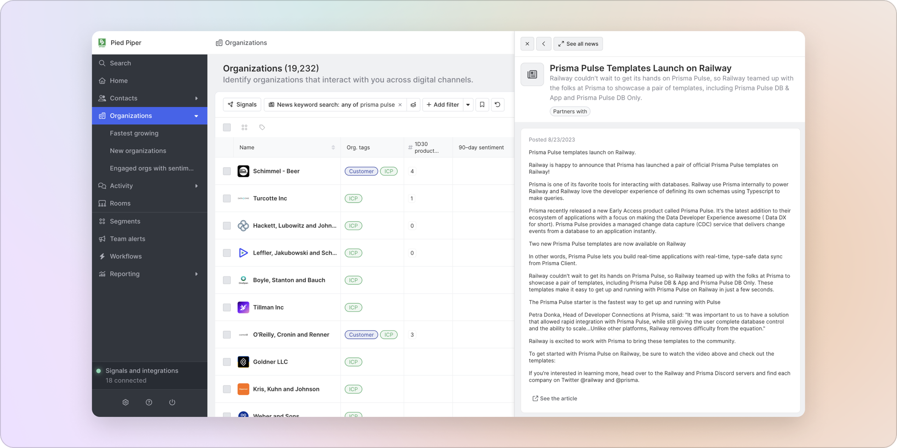Click the Turcotte Inc logo
The height and width of the screenshot is (448, 897).
point(244,198)
